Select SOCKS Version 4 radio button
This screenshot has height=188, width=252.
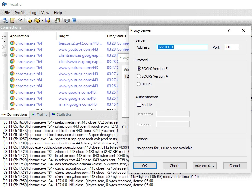coord(139,76)
